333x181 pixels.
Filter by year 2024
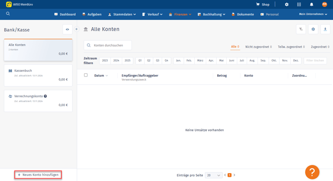pos(116,60)
